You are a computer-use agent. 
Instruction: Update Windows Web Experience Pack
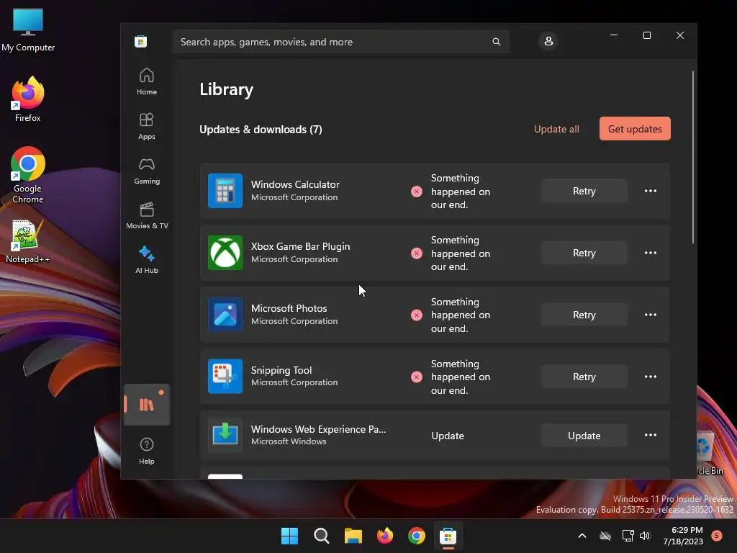point(584,436)
